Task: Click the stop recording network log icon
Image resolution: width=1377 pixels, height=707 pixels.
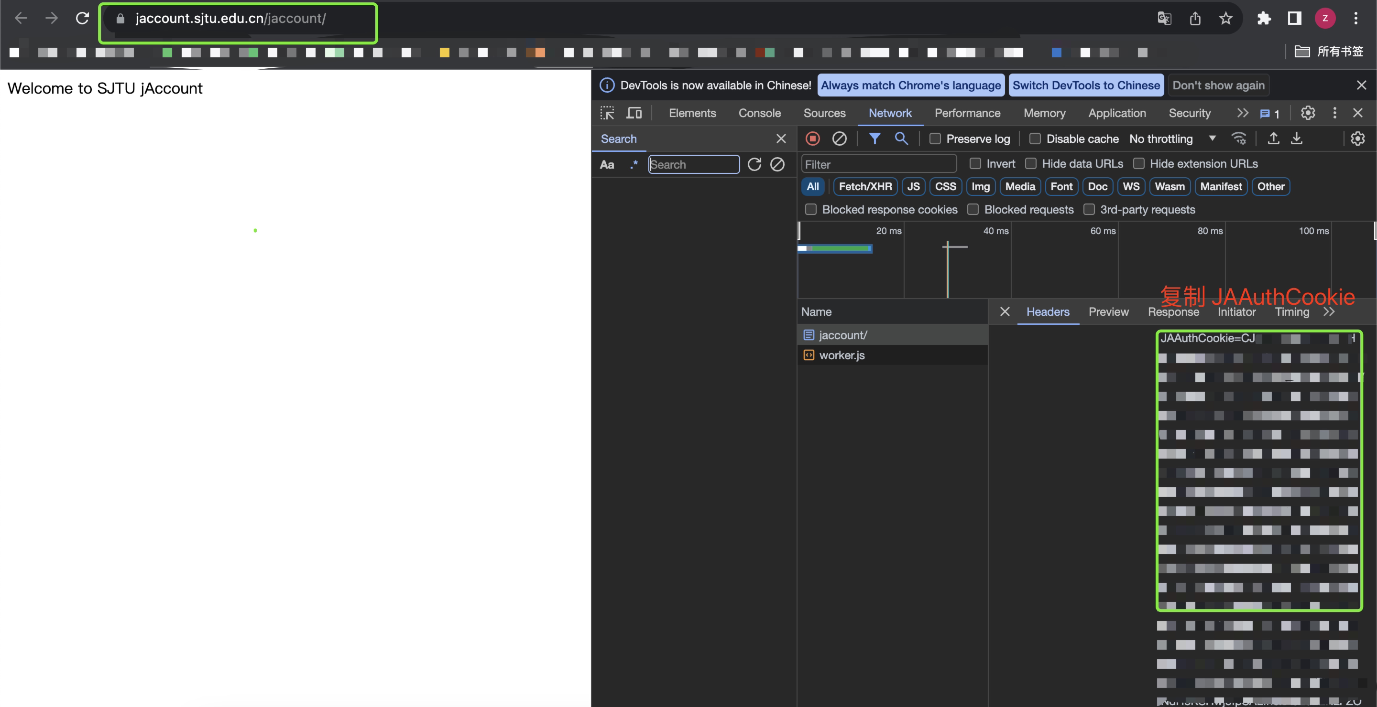Action: tap(812, 139)
